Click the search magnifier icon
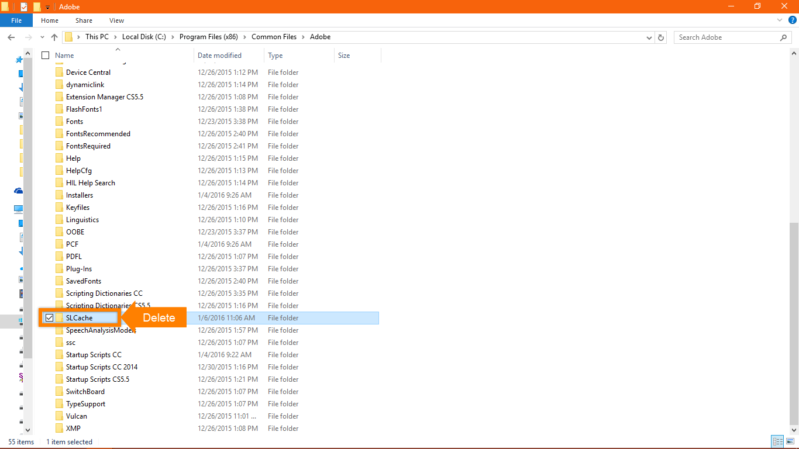 point(784,37)
